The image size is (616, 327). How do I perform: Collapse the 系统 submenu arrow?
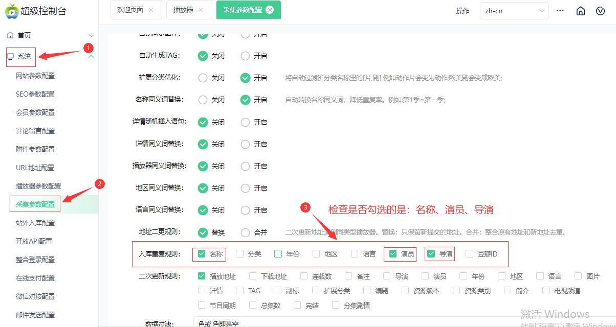tap(91, 57)
